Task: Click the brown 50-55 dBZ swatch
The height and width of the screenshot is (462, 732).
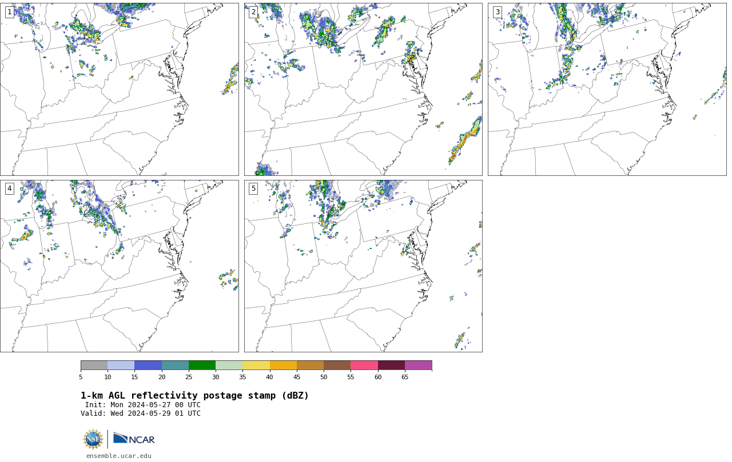Action: pyautogui.click(x=337, y=365)
